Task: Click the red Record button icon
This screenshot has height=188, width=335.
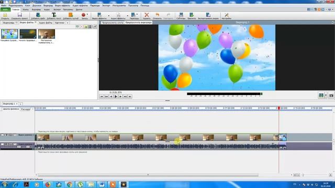Action: coord(83,15)
